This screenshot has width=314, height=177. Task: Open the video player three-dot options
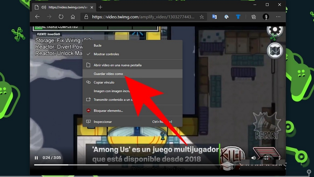coord(279,158)
